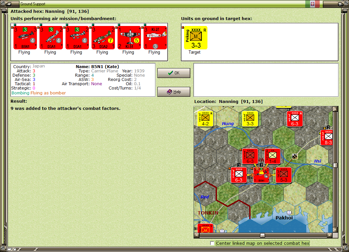
Task: Click the 11th Inf 6-3 unit on map
Action: click(239, 175)
